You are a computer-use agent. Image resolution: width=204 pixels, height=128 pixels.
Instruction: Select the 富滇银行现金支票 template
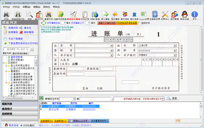tap(23, 77)
